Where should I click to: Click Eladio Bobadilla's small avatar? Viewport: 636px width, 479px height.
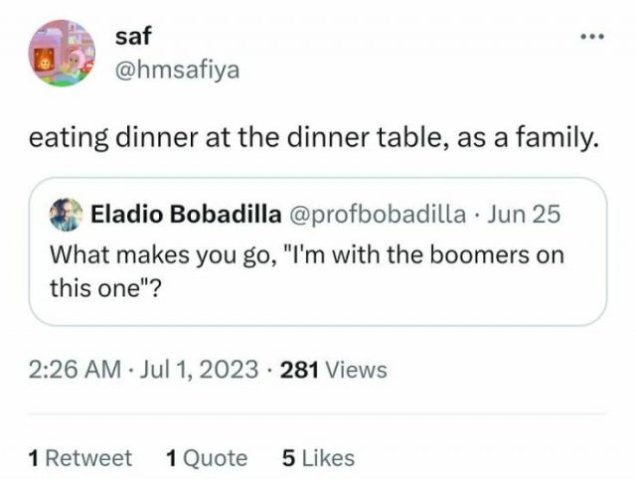(x=66, y=214)
